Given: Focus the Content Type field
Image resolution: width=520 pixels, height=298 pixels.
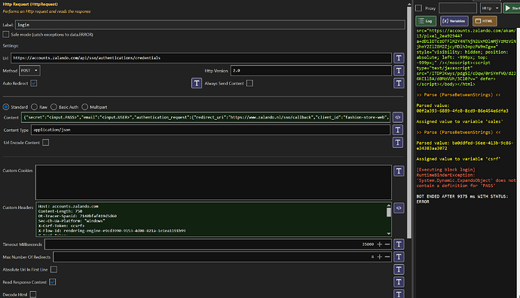Looking at the screenshot, I should tap(210, 130).
